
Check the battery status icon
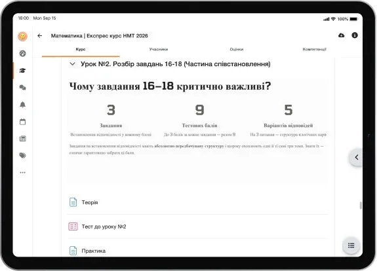354,19
